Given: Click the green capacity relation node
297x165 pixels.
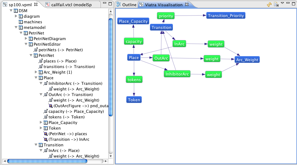Looking at the screenshot, I should coord(134,41).
